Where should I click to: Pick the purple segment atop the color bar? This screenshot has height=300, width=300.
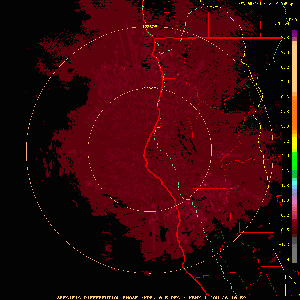pos(294,33)
